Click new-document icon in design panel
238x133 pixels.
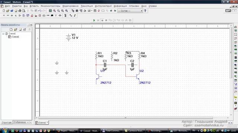point(11,30)
